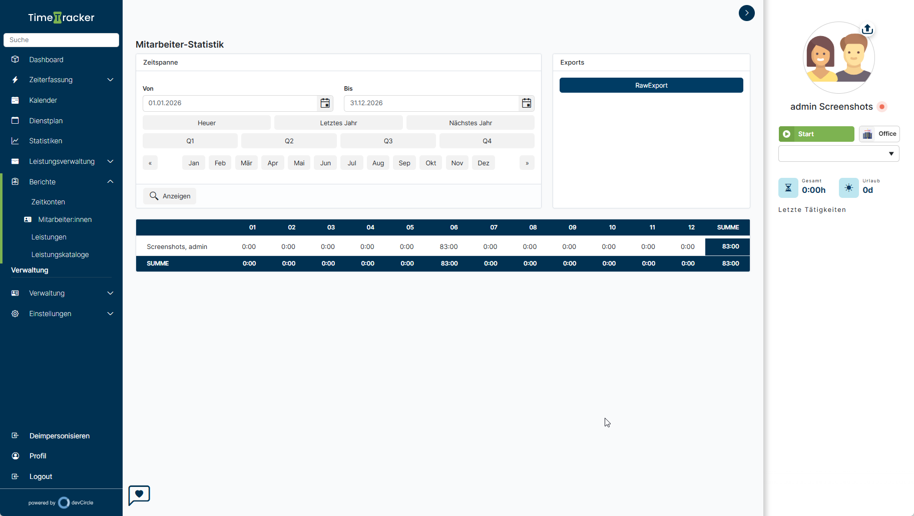The height and width of the screenshot is (516, 914).
Task: Click the admin Screenshots avatar image
Action: click(x=838, y=58)
